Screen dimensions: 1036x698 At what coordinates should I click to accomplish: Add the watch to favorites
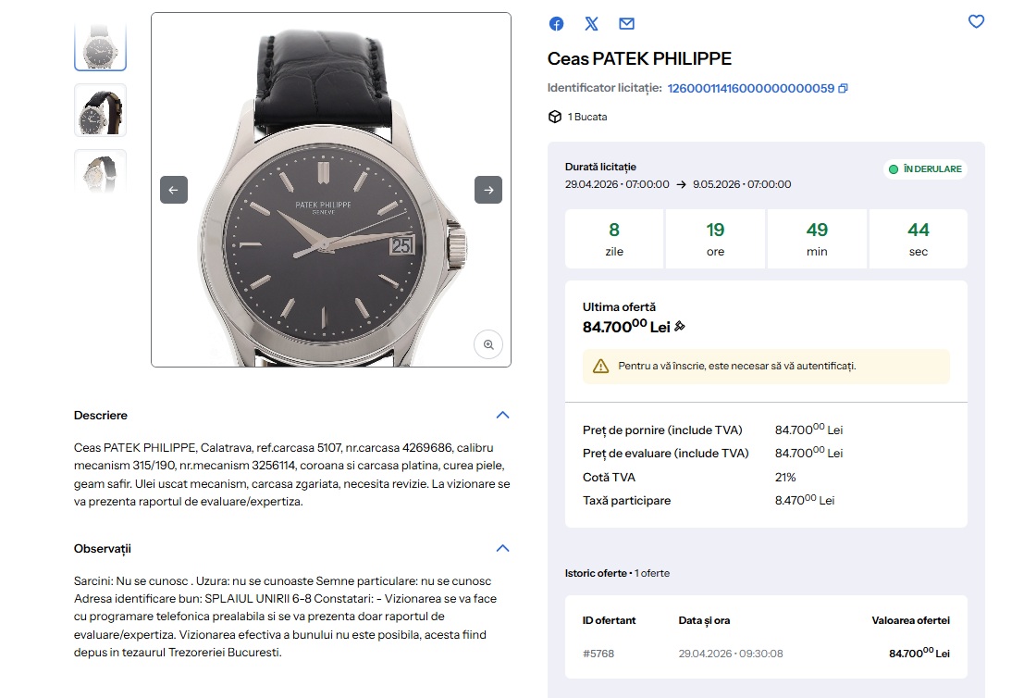[x=976, y=21]
